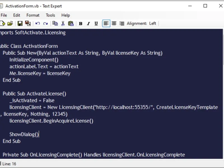Cut selection with the scissors icon
224x168 pixels.
tap(63, 23)
